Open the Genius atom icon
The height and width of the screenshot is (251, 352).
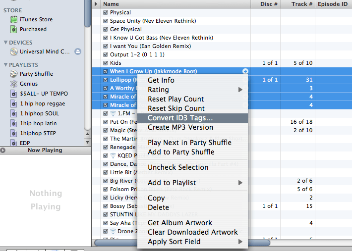click(14, 84)
